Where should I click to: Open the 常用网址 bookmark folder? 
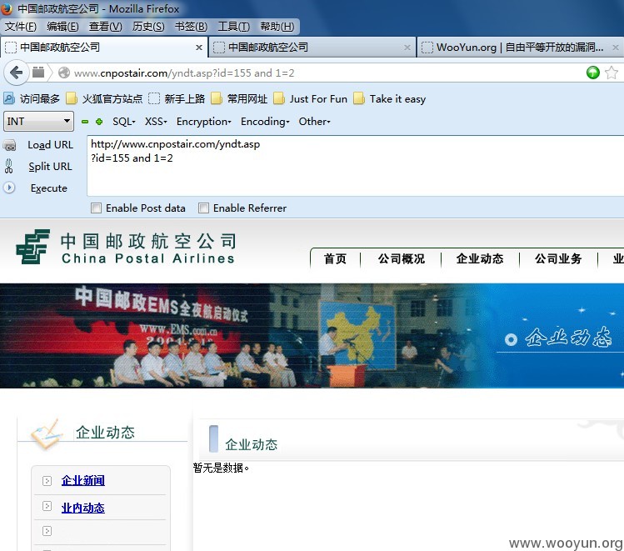coord(239,98)
